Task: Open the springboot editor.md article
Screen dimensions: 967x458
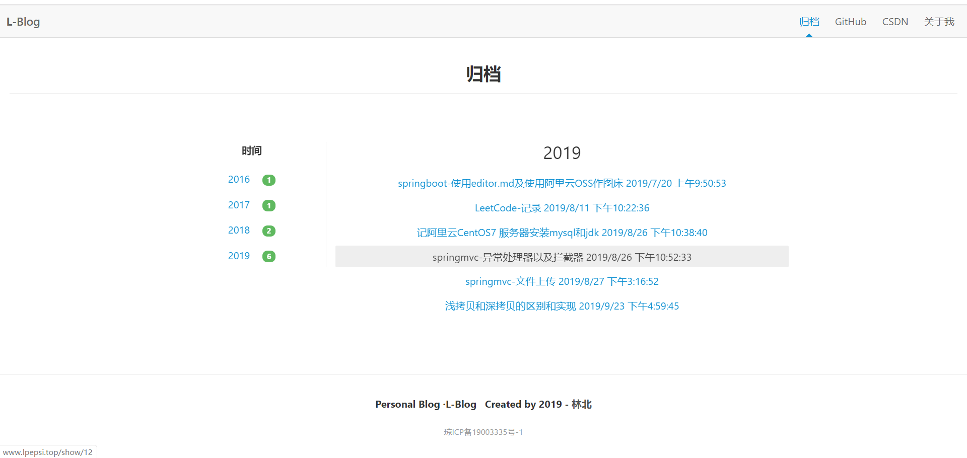Action: 562,183
